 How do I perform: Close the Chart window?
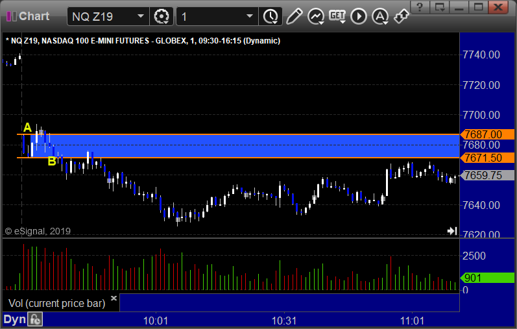(498, 6)
